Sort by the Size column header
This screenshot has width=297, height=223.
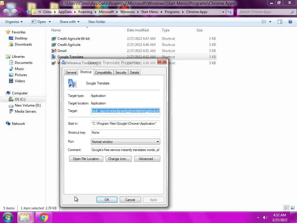200,30
